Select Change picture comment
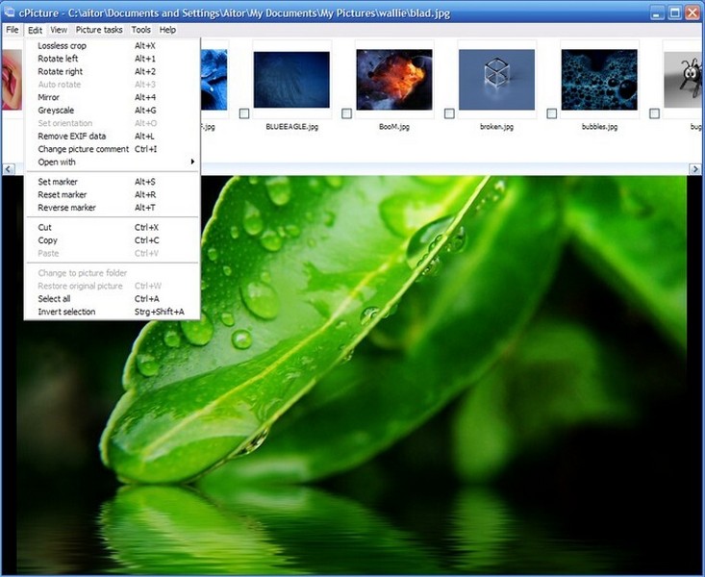The width and height of the screenshot is (705, 577). pos(112,149)
